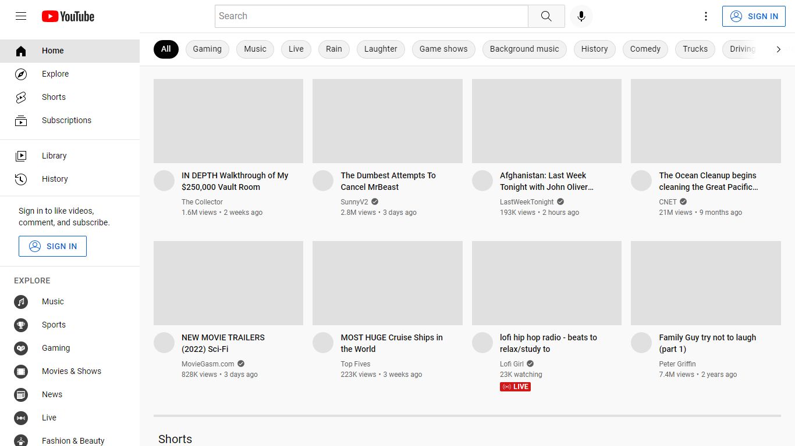Image resolution: width=795 pixels, height=446 pixels.
Task: Click the YouTube logo
Action: pyautogui.click(x=68, y=16)
